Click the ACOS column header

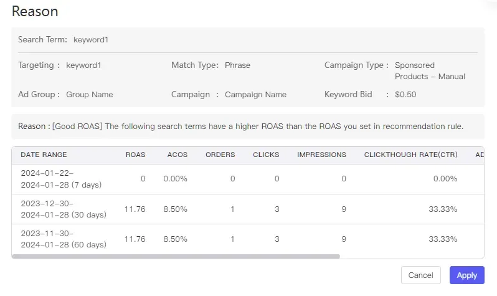pyautogui.click(x=177, y=155)
